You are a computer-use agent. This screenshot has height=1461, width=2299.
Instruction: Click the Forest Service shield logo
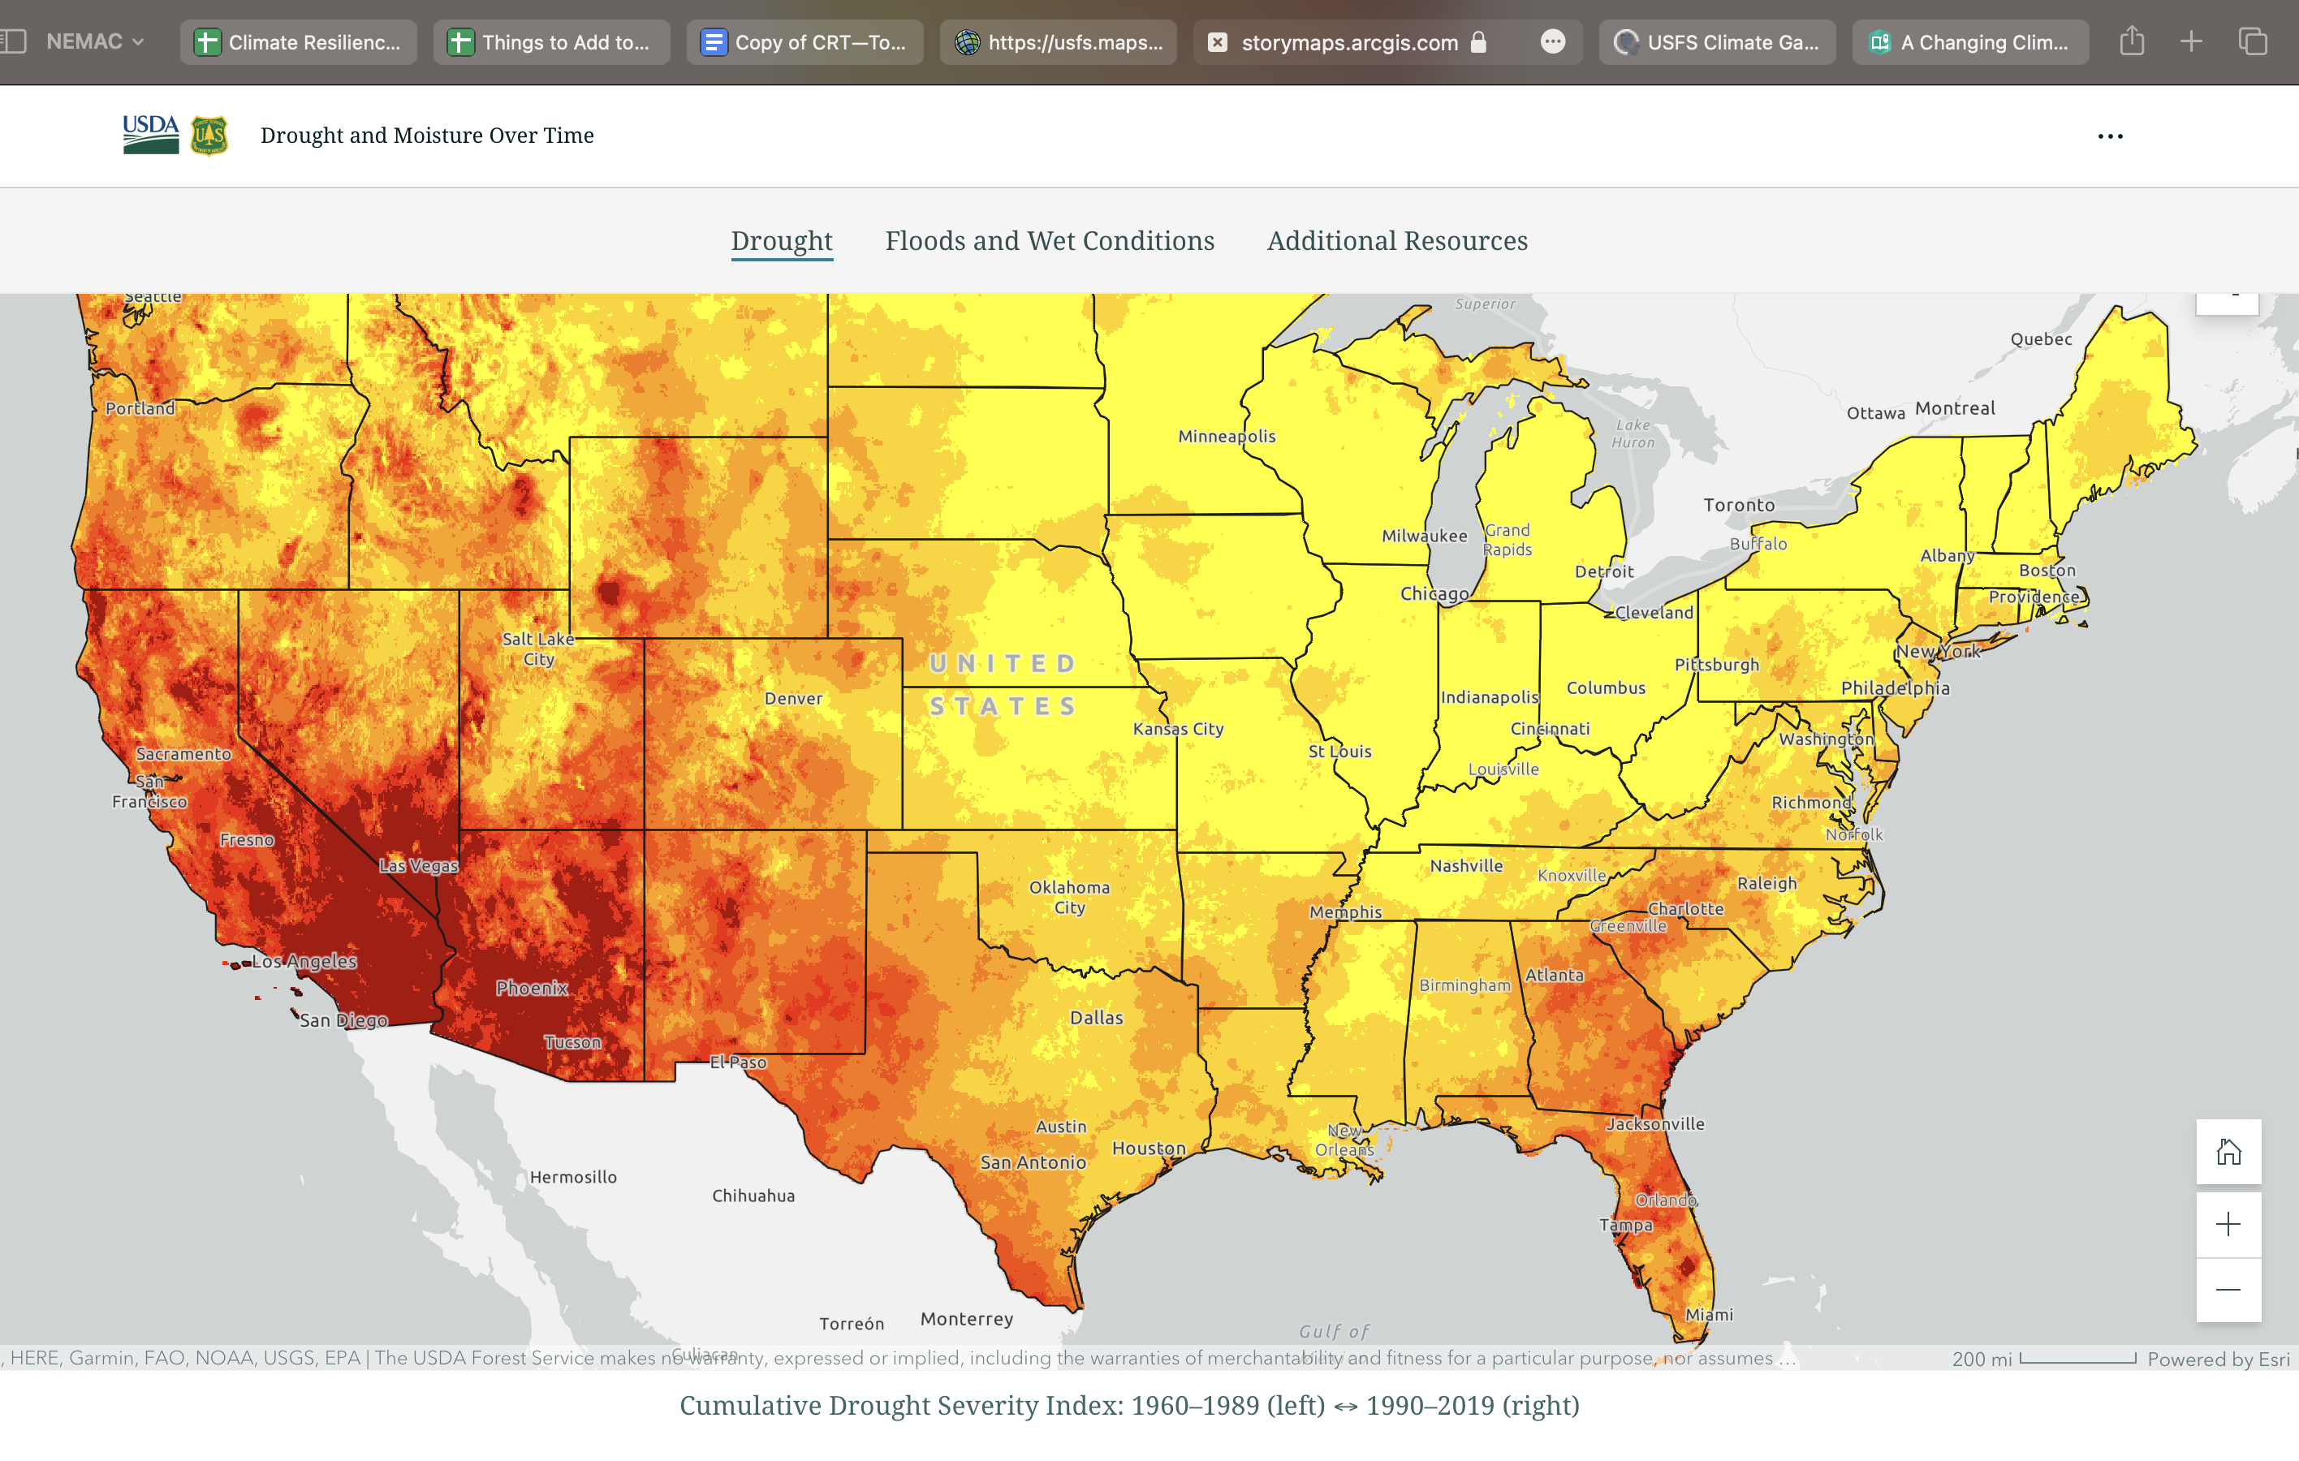tap(209, 135)
